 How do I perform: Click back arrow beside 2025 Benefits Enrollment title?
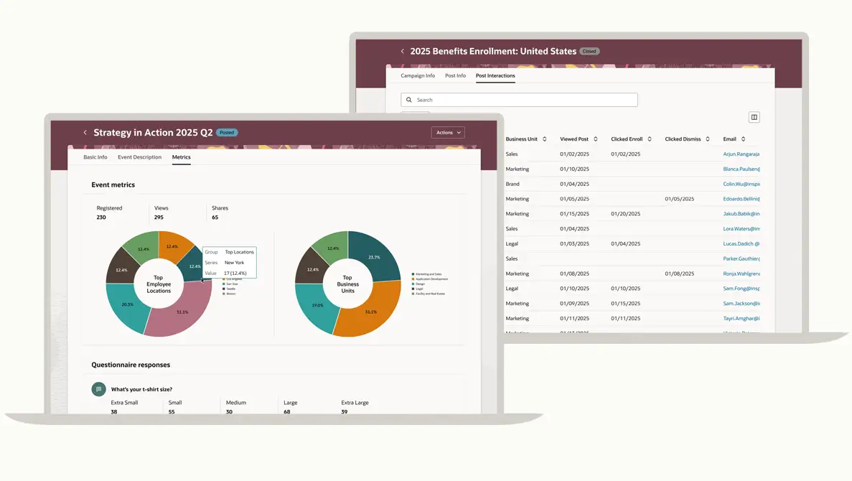point(402,52)
